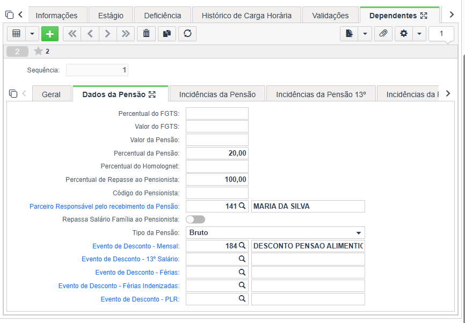Click Percentual do FGTS field

tap(217, 114)
